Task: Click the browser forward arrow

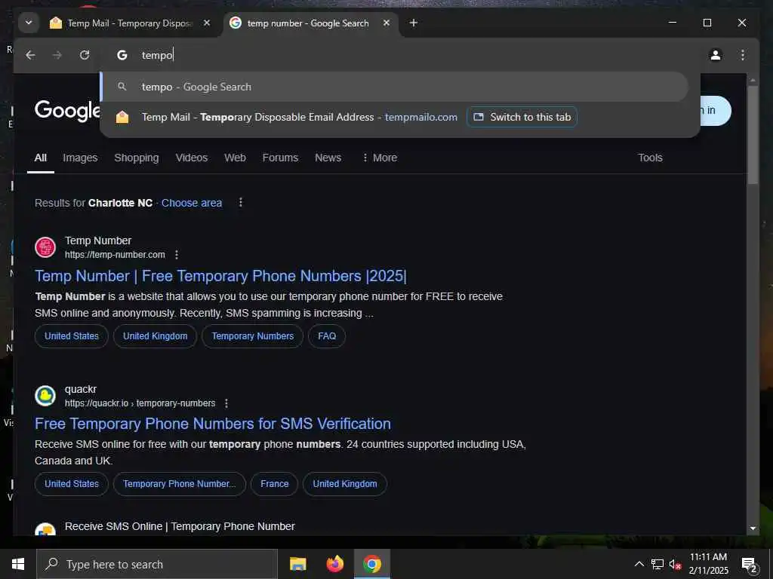Action: 57,55
